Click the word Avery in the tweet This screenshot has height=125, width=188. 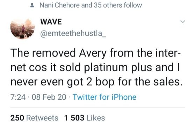tap(93, 53)
